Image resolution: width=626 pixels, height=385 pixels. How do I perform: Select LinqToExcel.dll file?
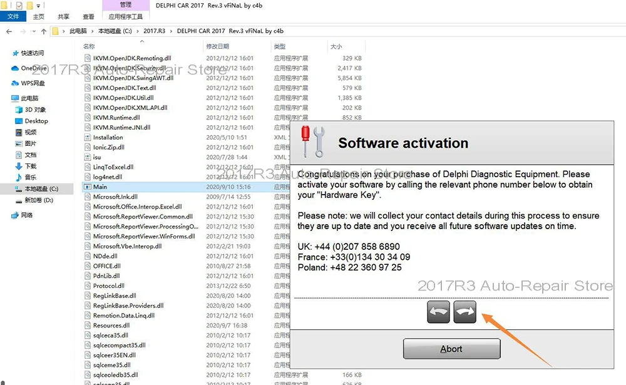pos(113,167)
